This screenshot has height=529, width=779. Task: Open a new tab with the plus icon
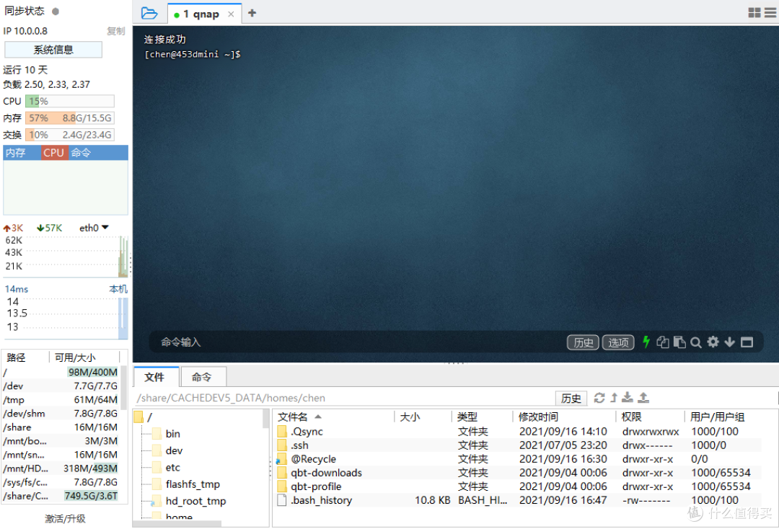pos(252,13)
